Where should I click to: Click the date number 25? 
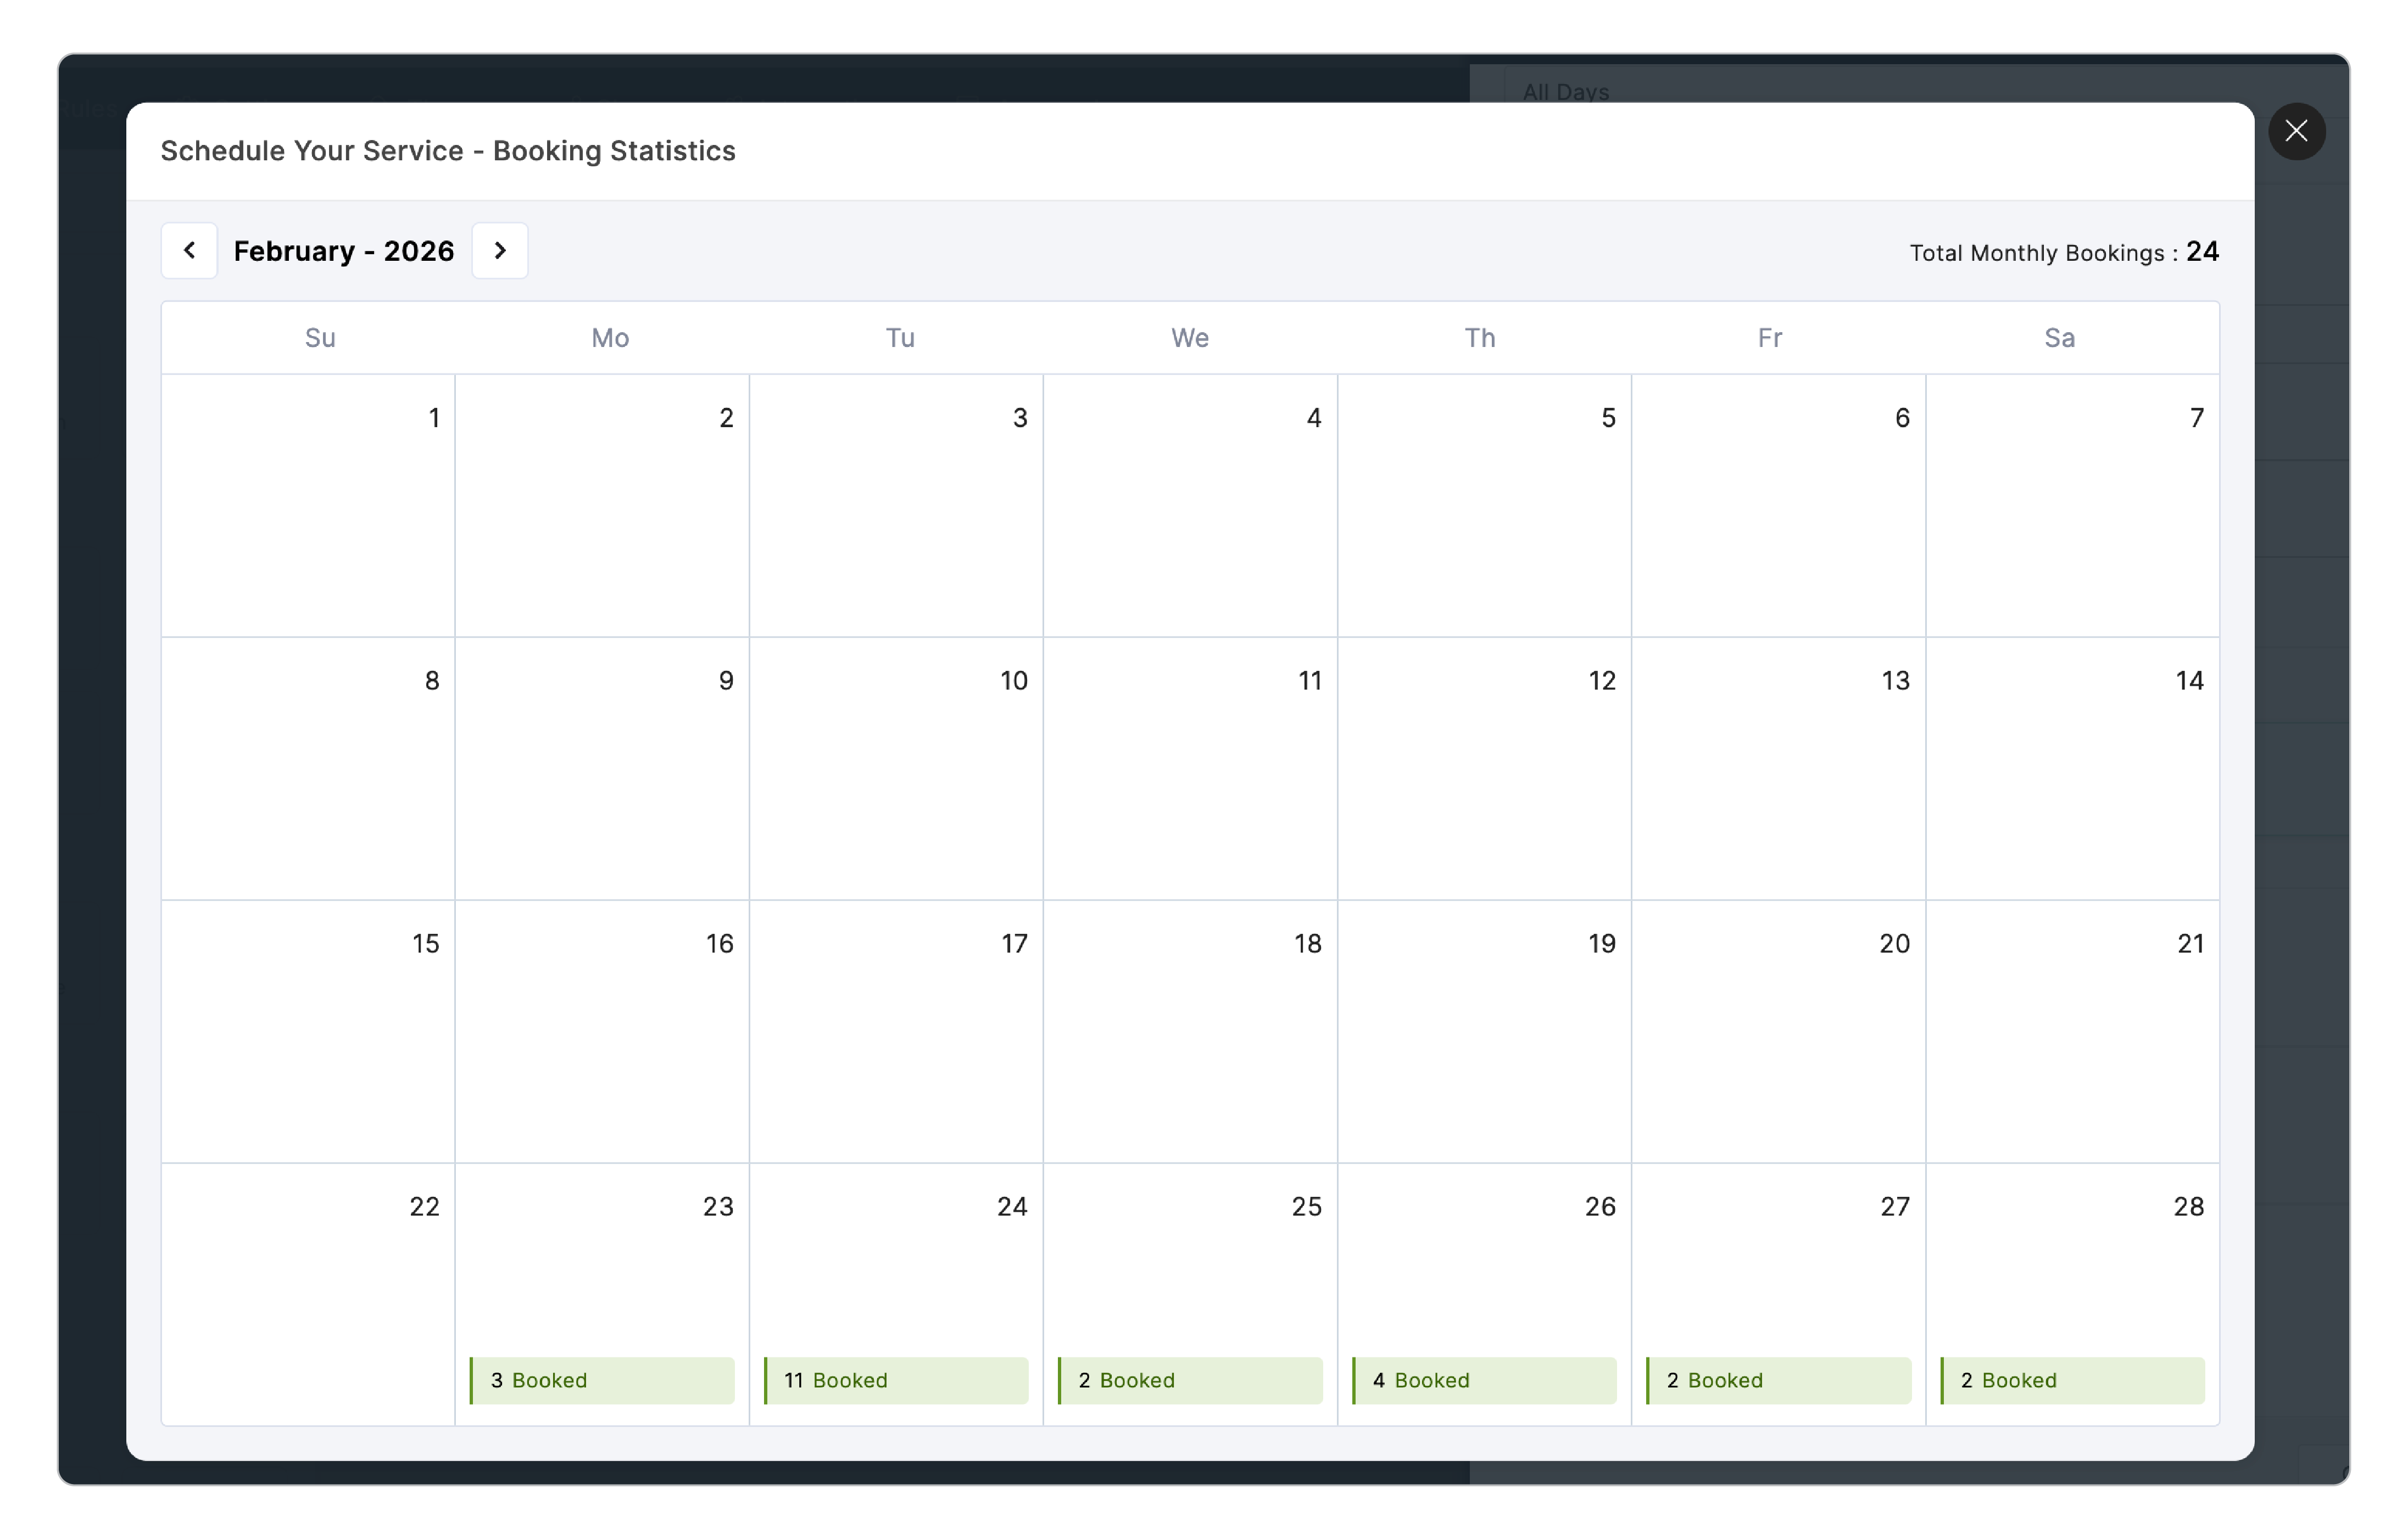click(1306, 1206)
